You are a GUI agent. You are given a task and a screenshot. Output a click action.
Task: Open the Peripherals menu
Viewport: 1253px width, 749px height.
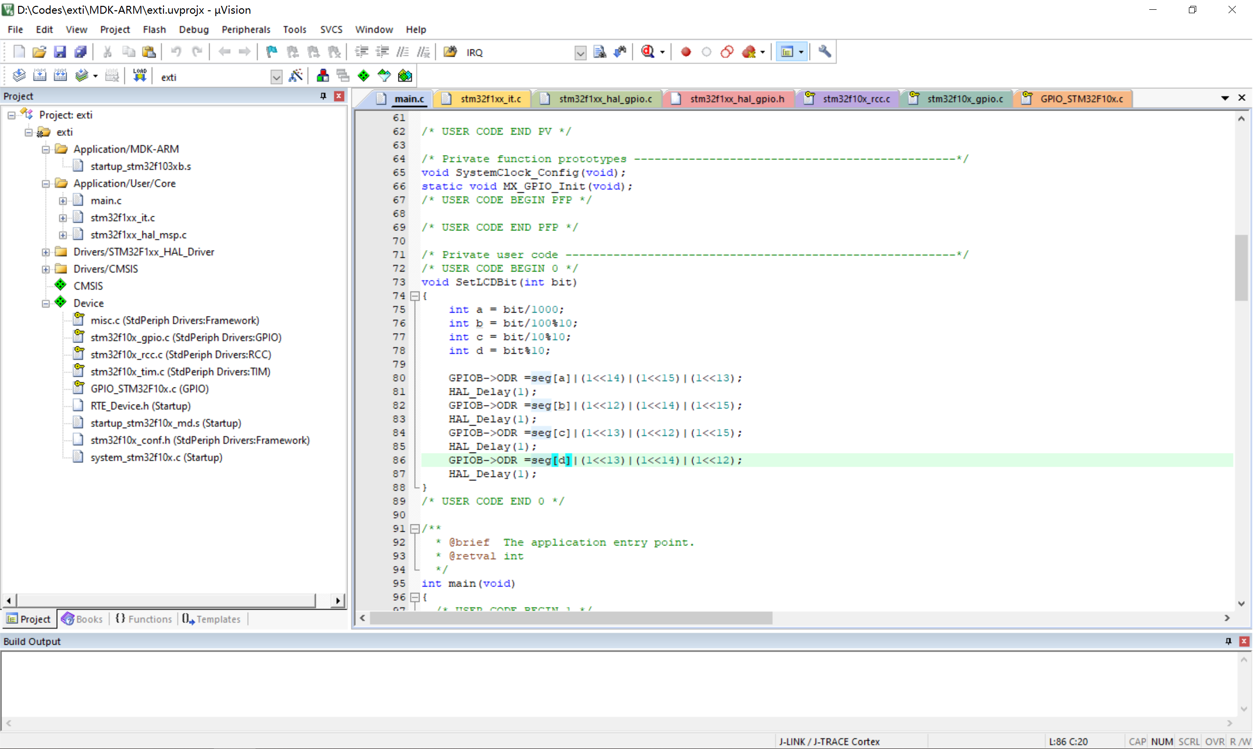coord(246,29)
